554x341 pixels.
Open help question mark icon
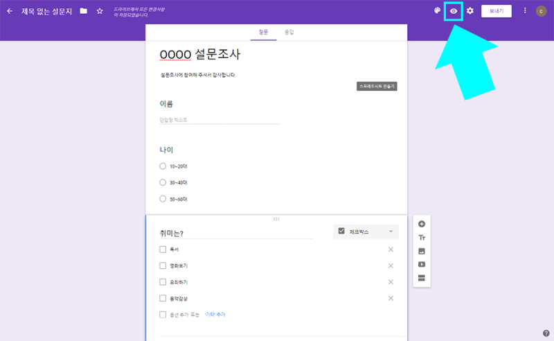click(x=546, y=333)
